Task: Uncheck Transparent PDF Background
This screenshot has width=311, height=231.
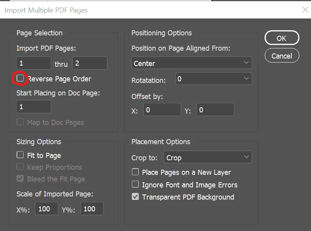Action: coord(135,197)
